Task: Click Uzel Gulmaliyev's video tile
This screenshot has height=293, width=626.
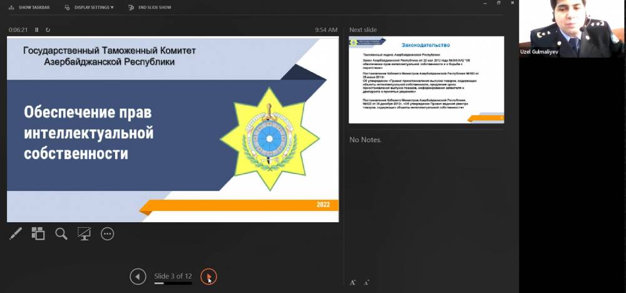Action: (x=573, y=29)
